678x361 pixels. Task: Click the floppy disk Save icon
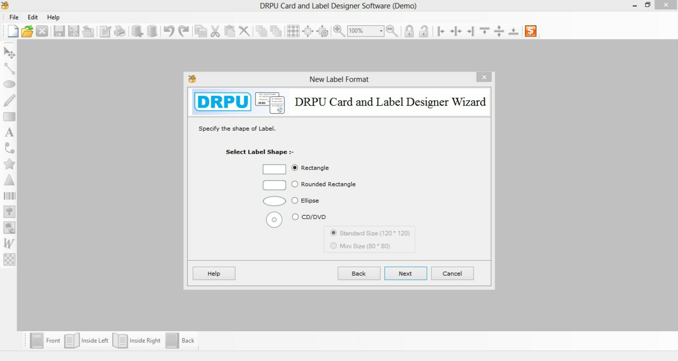(59, 31)
